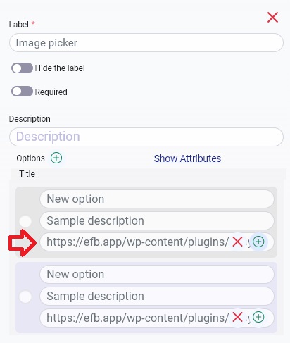Add option after first using green plus
The height and width of the screenshot is (343, 290).
pos(258,242)
